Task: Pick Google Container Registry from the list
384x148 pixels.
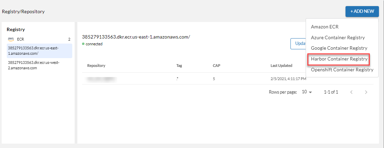Action: tap(339, 48)
